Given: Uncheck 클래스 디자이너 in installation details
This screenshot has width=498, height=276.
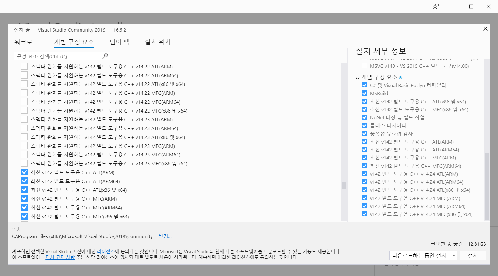Looking at the screenshot, I should [365, 125].
